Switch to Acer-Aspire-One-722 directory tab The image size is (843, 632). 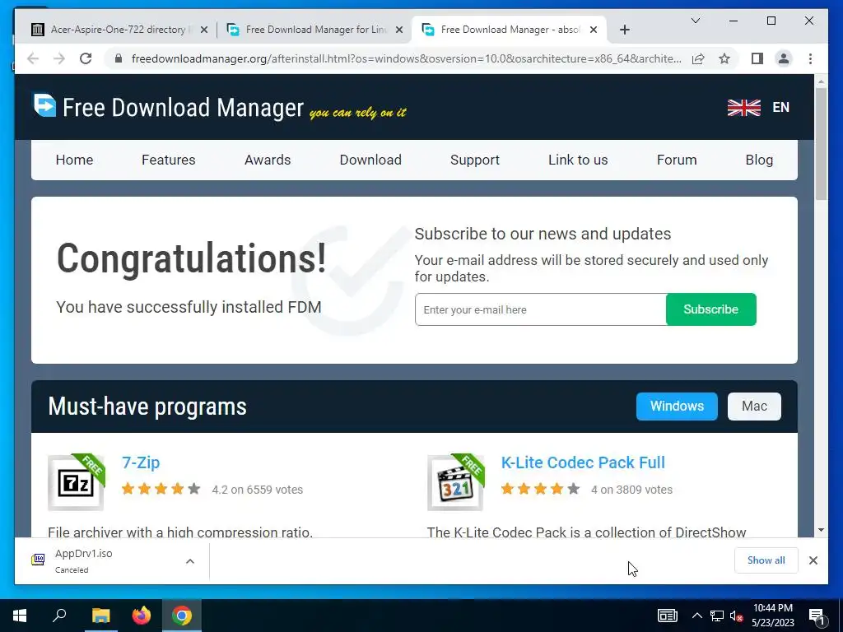[x=119, y=30]
